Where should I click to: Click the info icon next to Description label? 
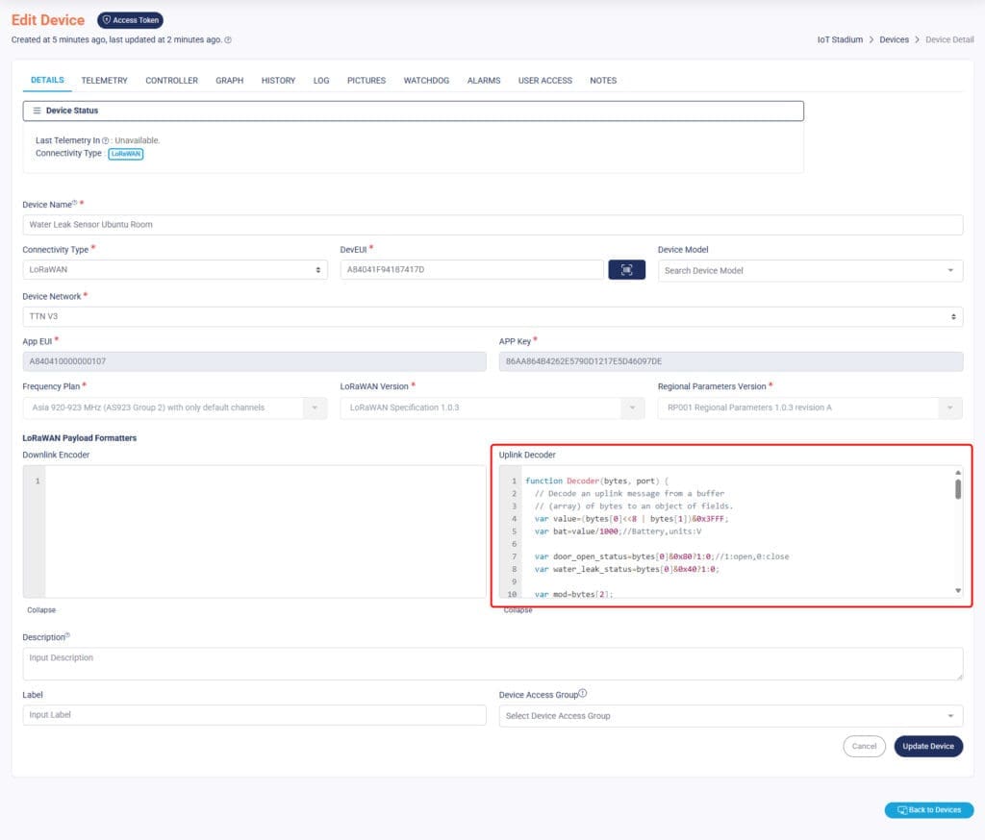[67, 636]
